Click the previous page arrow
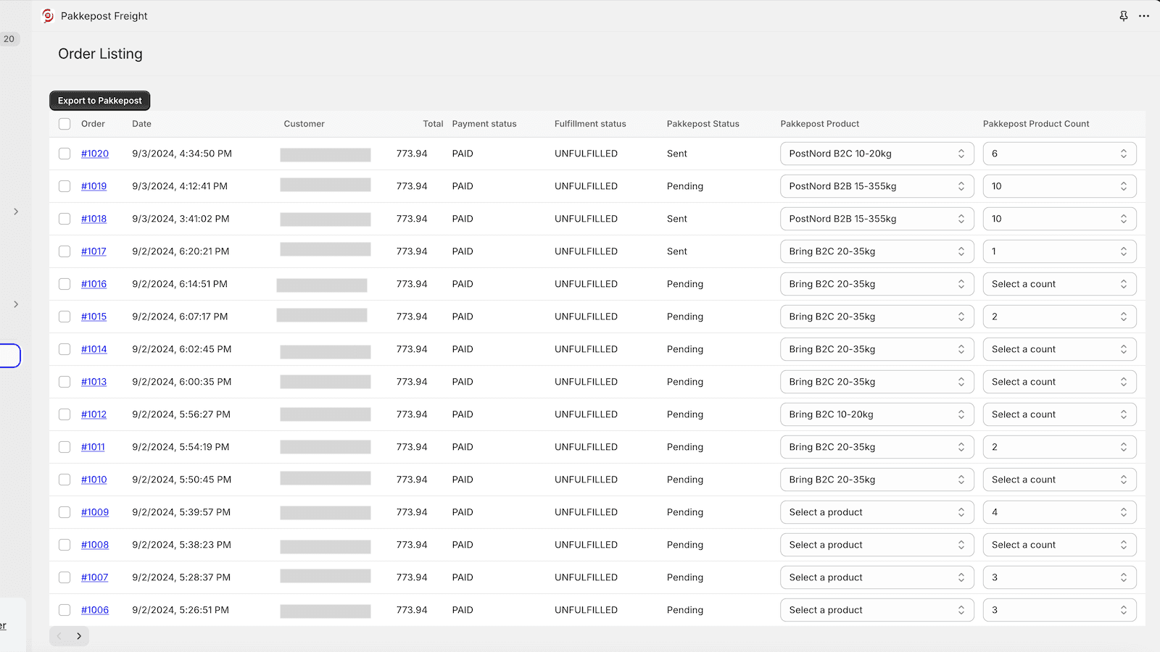1160x652 pixels. tap(59, 635)
